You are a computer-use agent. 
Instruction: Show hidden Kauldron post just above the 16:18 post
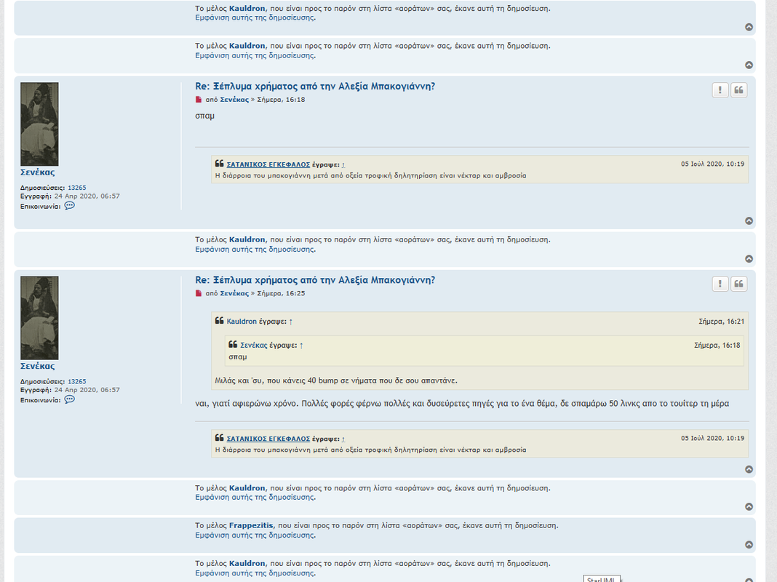(x=255, y=56)
